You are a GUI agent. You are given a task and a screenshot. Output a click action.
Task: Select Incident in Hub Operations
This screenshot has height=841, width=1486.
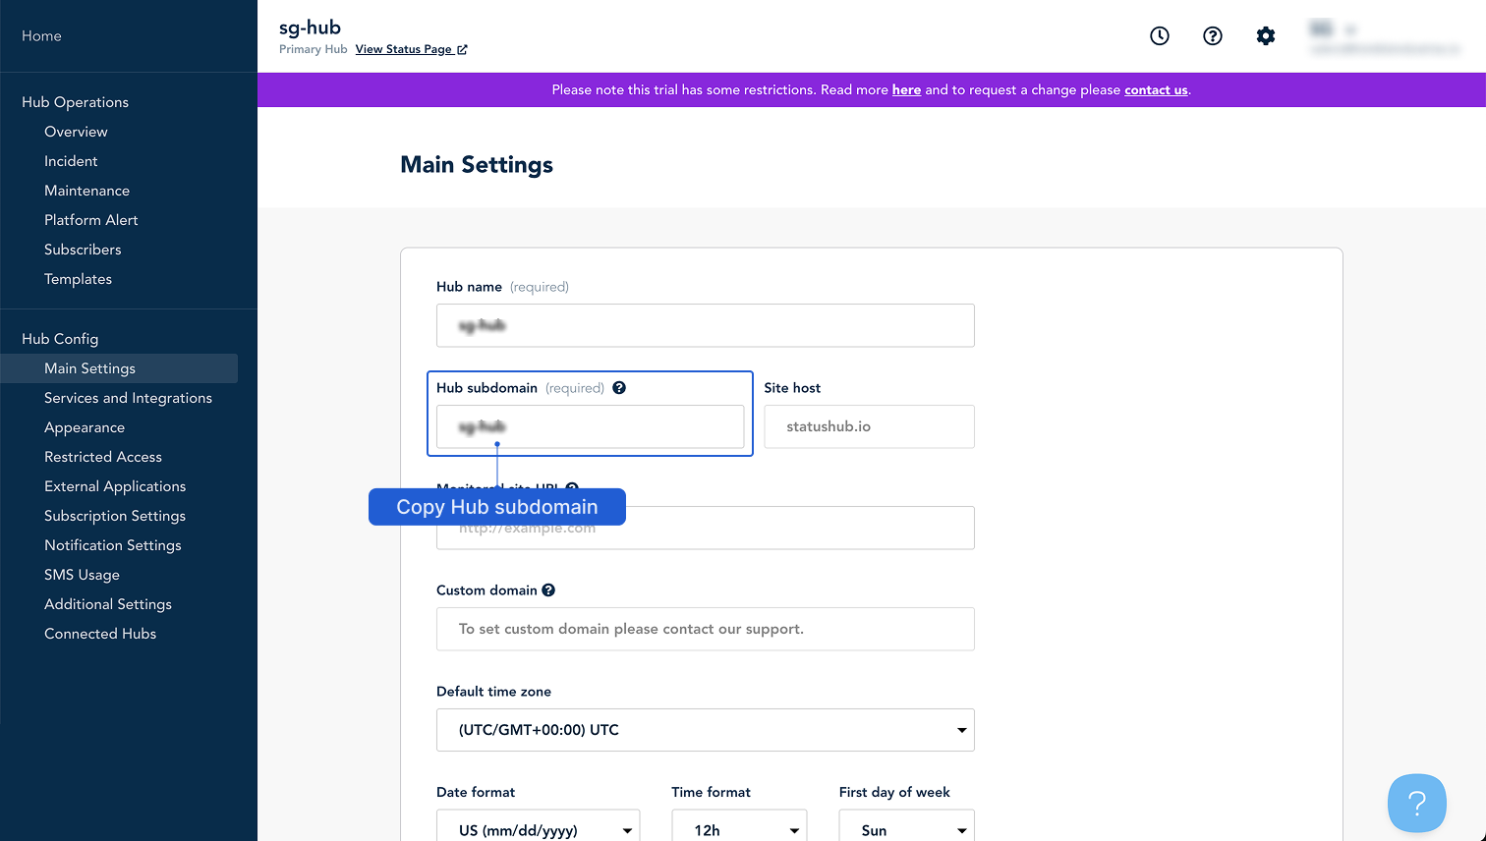click(x=71, y=161)
